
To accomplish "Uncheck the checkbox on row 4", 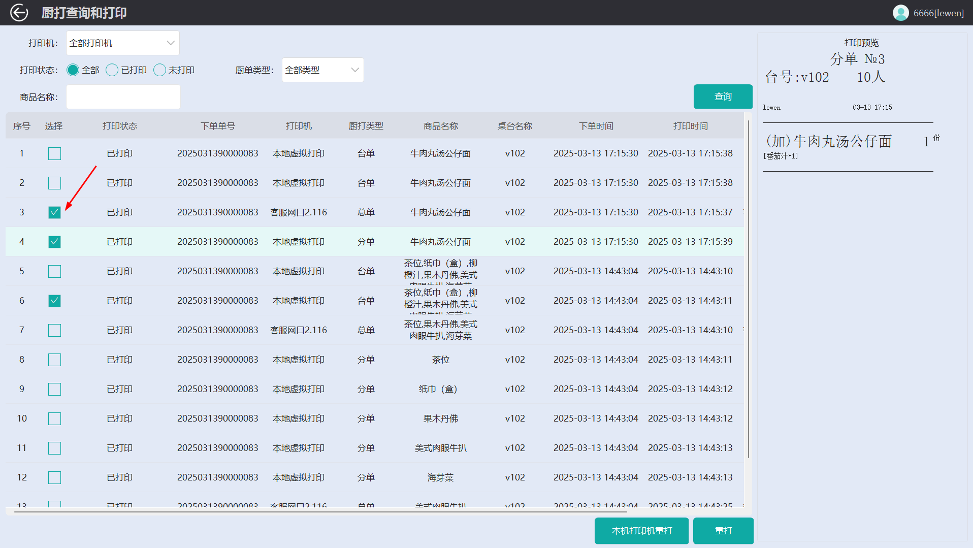I will (x=54, y=242).
